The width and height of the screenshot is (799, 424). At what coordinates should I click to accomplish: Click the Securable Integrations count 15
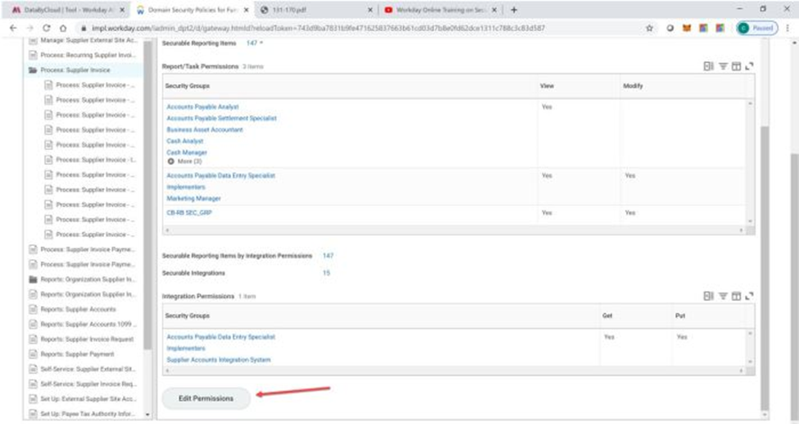(x=326, y=273)
